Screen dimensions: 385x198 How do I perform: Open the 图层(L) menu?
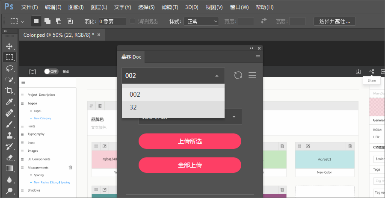99,7
